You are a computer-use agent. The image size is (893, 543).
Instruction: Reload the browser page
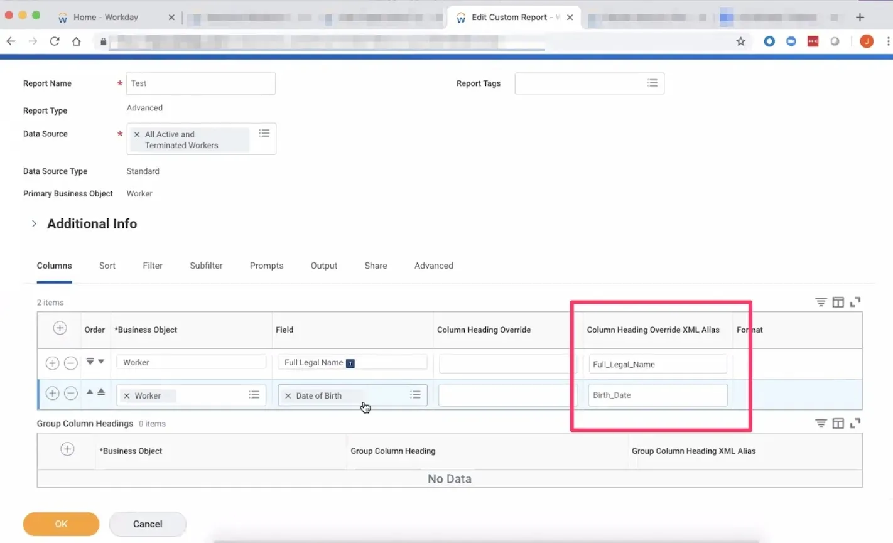tap(55, 41)
